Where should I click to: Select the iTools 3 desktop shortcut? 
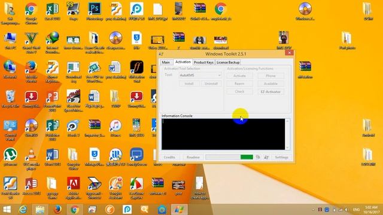click(73, 128)
